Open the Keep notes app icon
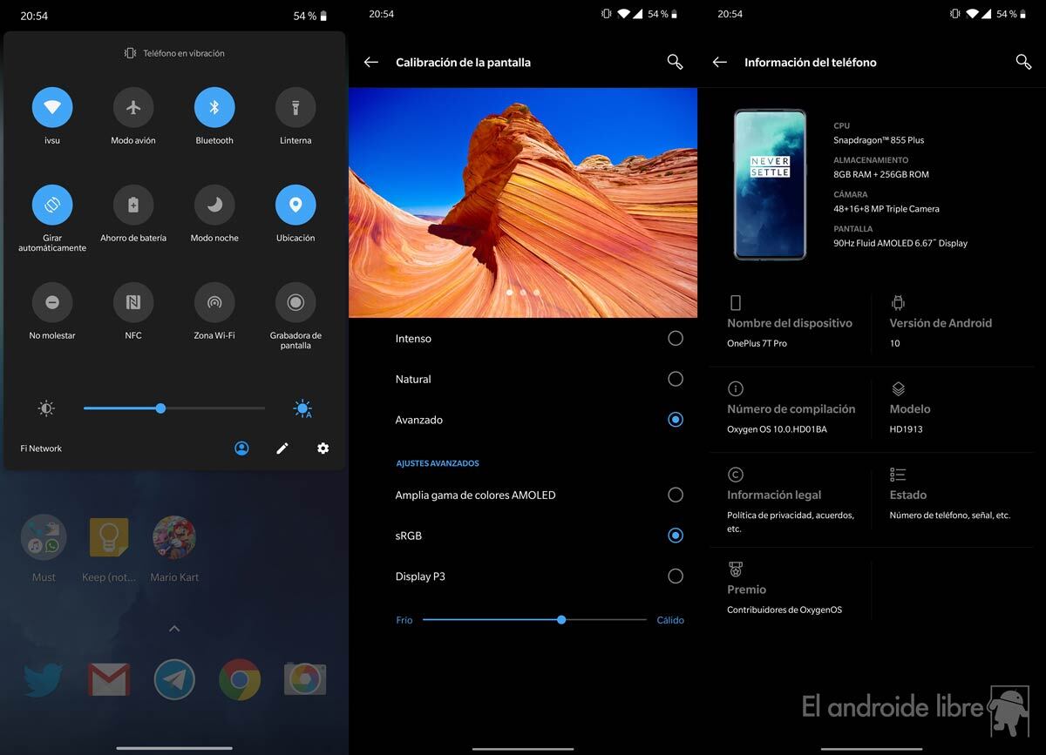Screen dimensions: 1046x755 (x=109, y=537)
